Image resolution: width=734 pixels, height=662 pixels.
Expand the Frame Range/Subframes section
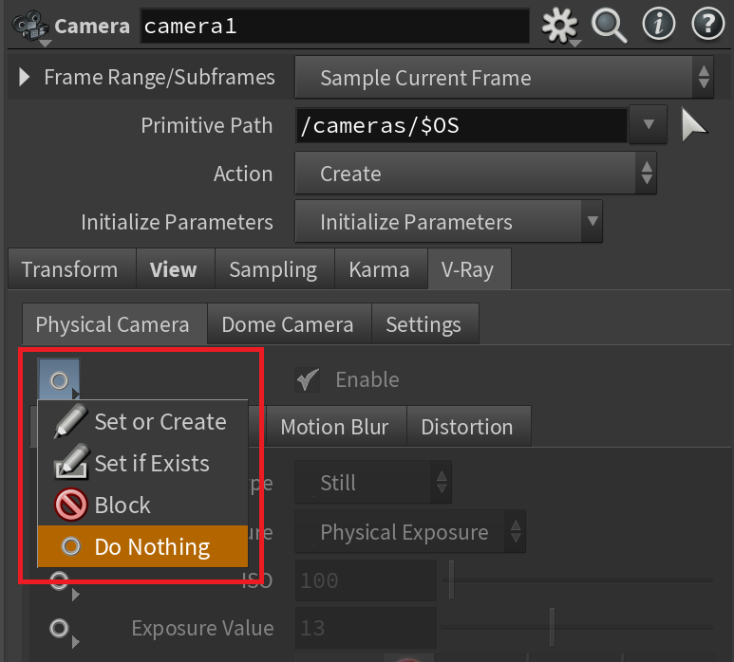pos(25,77)
